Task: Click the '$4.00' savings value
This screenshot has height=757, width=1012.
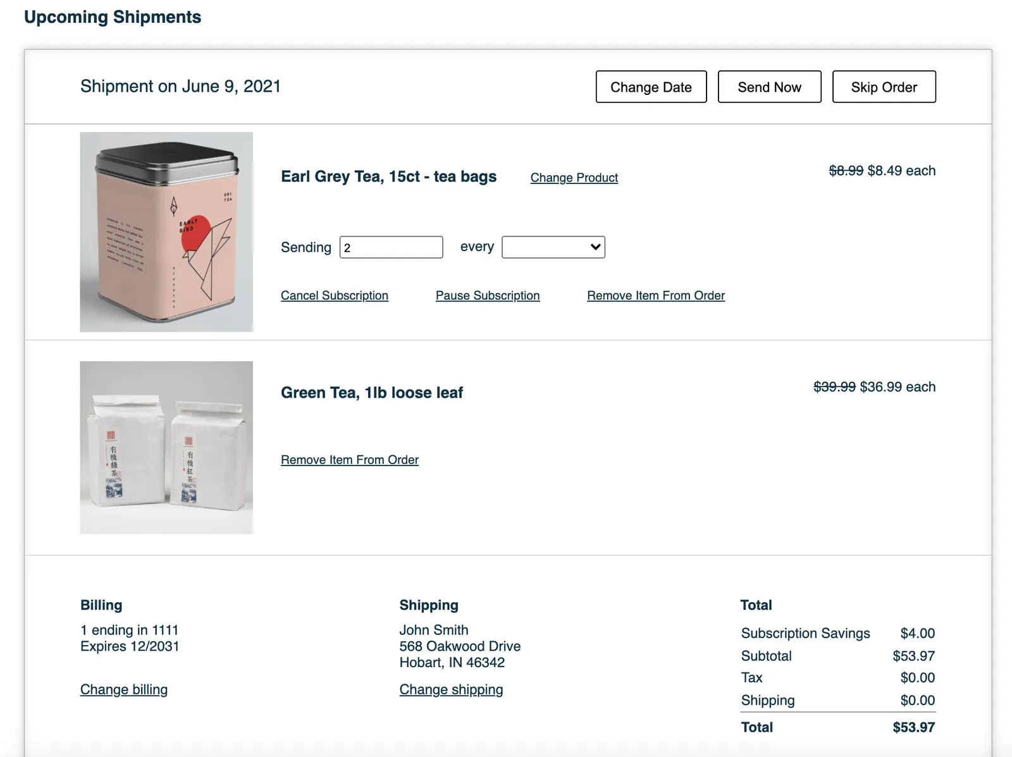Action: (917, 633)
